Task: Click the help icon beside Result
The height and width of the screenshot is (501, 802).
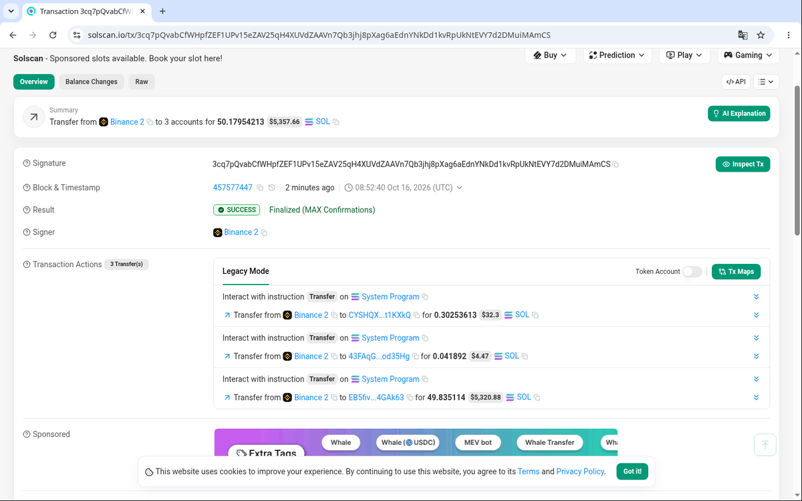Action: [27, 210]
